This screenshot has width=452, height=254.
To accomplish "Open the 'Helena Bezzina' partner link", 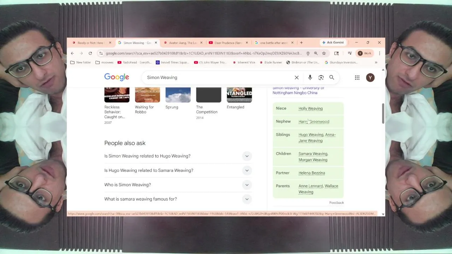I will (x=311, y=173).
